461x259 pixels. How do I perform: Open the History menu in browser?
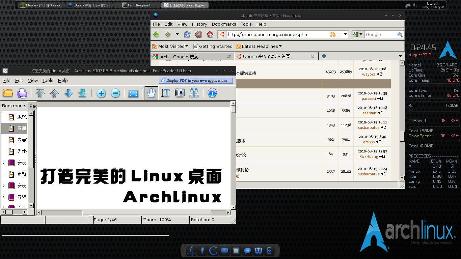(x=199, y=24)
